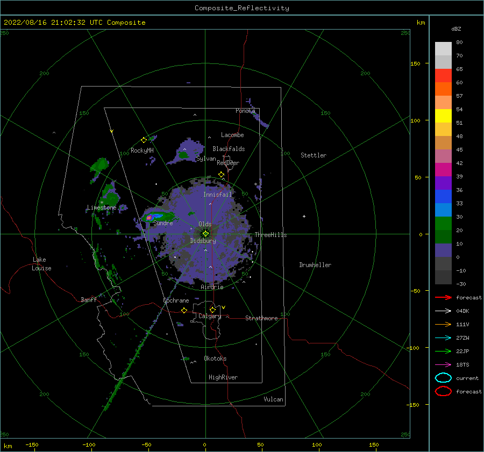This screenshot has height=452, width=484.
Task: Click the white 04DK arrow in legend
Action: 443,311
